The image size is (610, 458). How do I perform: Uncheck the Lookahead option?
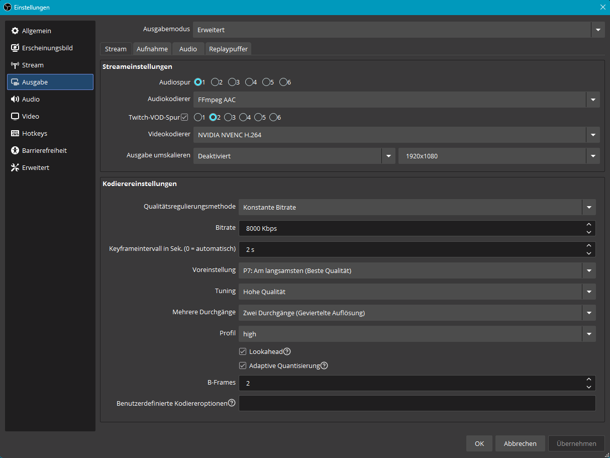(x=243, y=351)
